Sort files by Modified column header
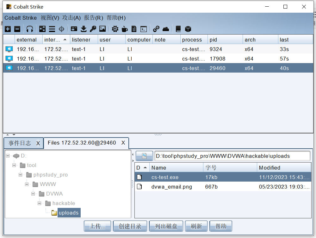Screen dimensions: 316x238 (x=284, y=168)
